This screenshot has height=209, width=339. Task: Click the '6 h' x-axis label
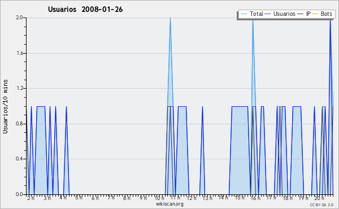pos(95,198)
